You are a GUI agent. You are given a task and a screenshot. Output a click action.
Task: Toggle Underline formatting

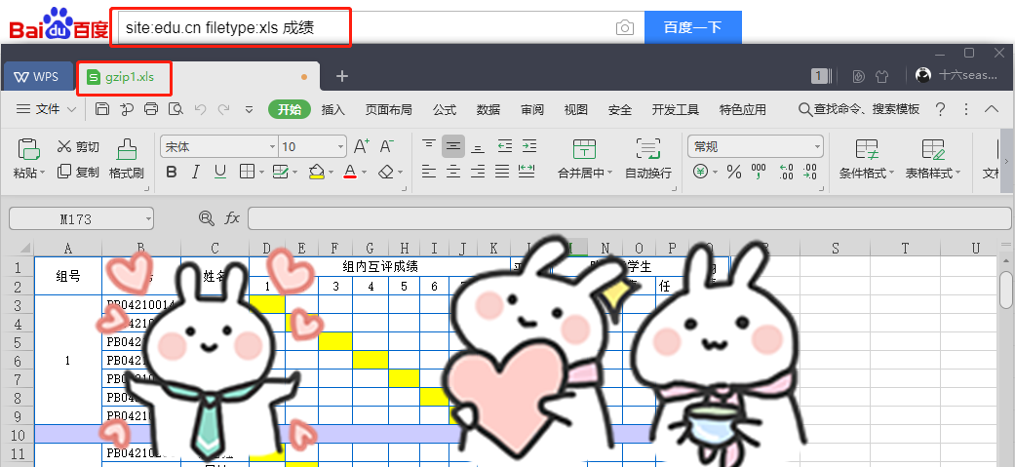(220, 172)
